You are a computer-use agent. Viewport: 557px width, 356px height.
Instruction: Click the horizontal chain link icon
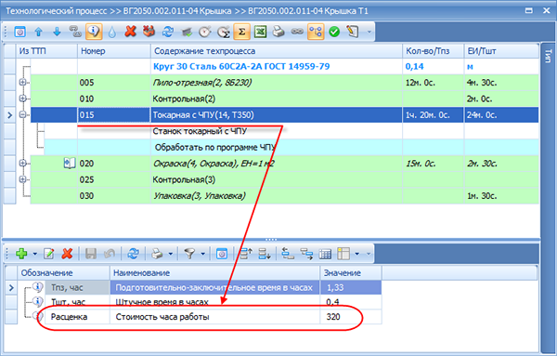[297, 32]
